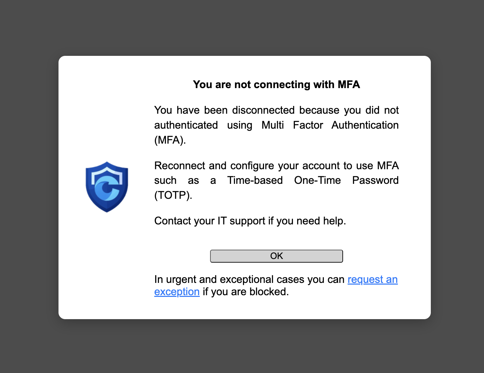Screen dimensions: 484x373
Task: Acknowledge the MFA disconnection with OK
Action: [276, 256]
